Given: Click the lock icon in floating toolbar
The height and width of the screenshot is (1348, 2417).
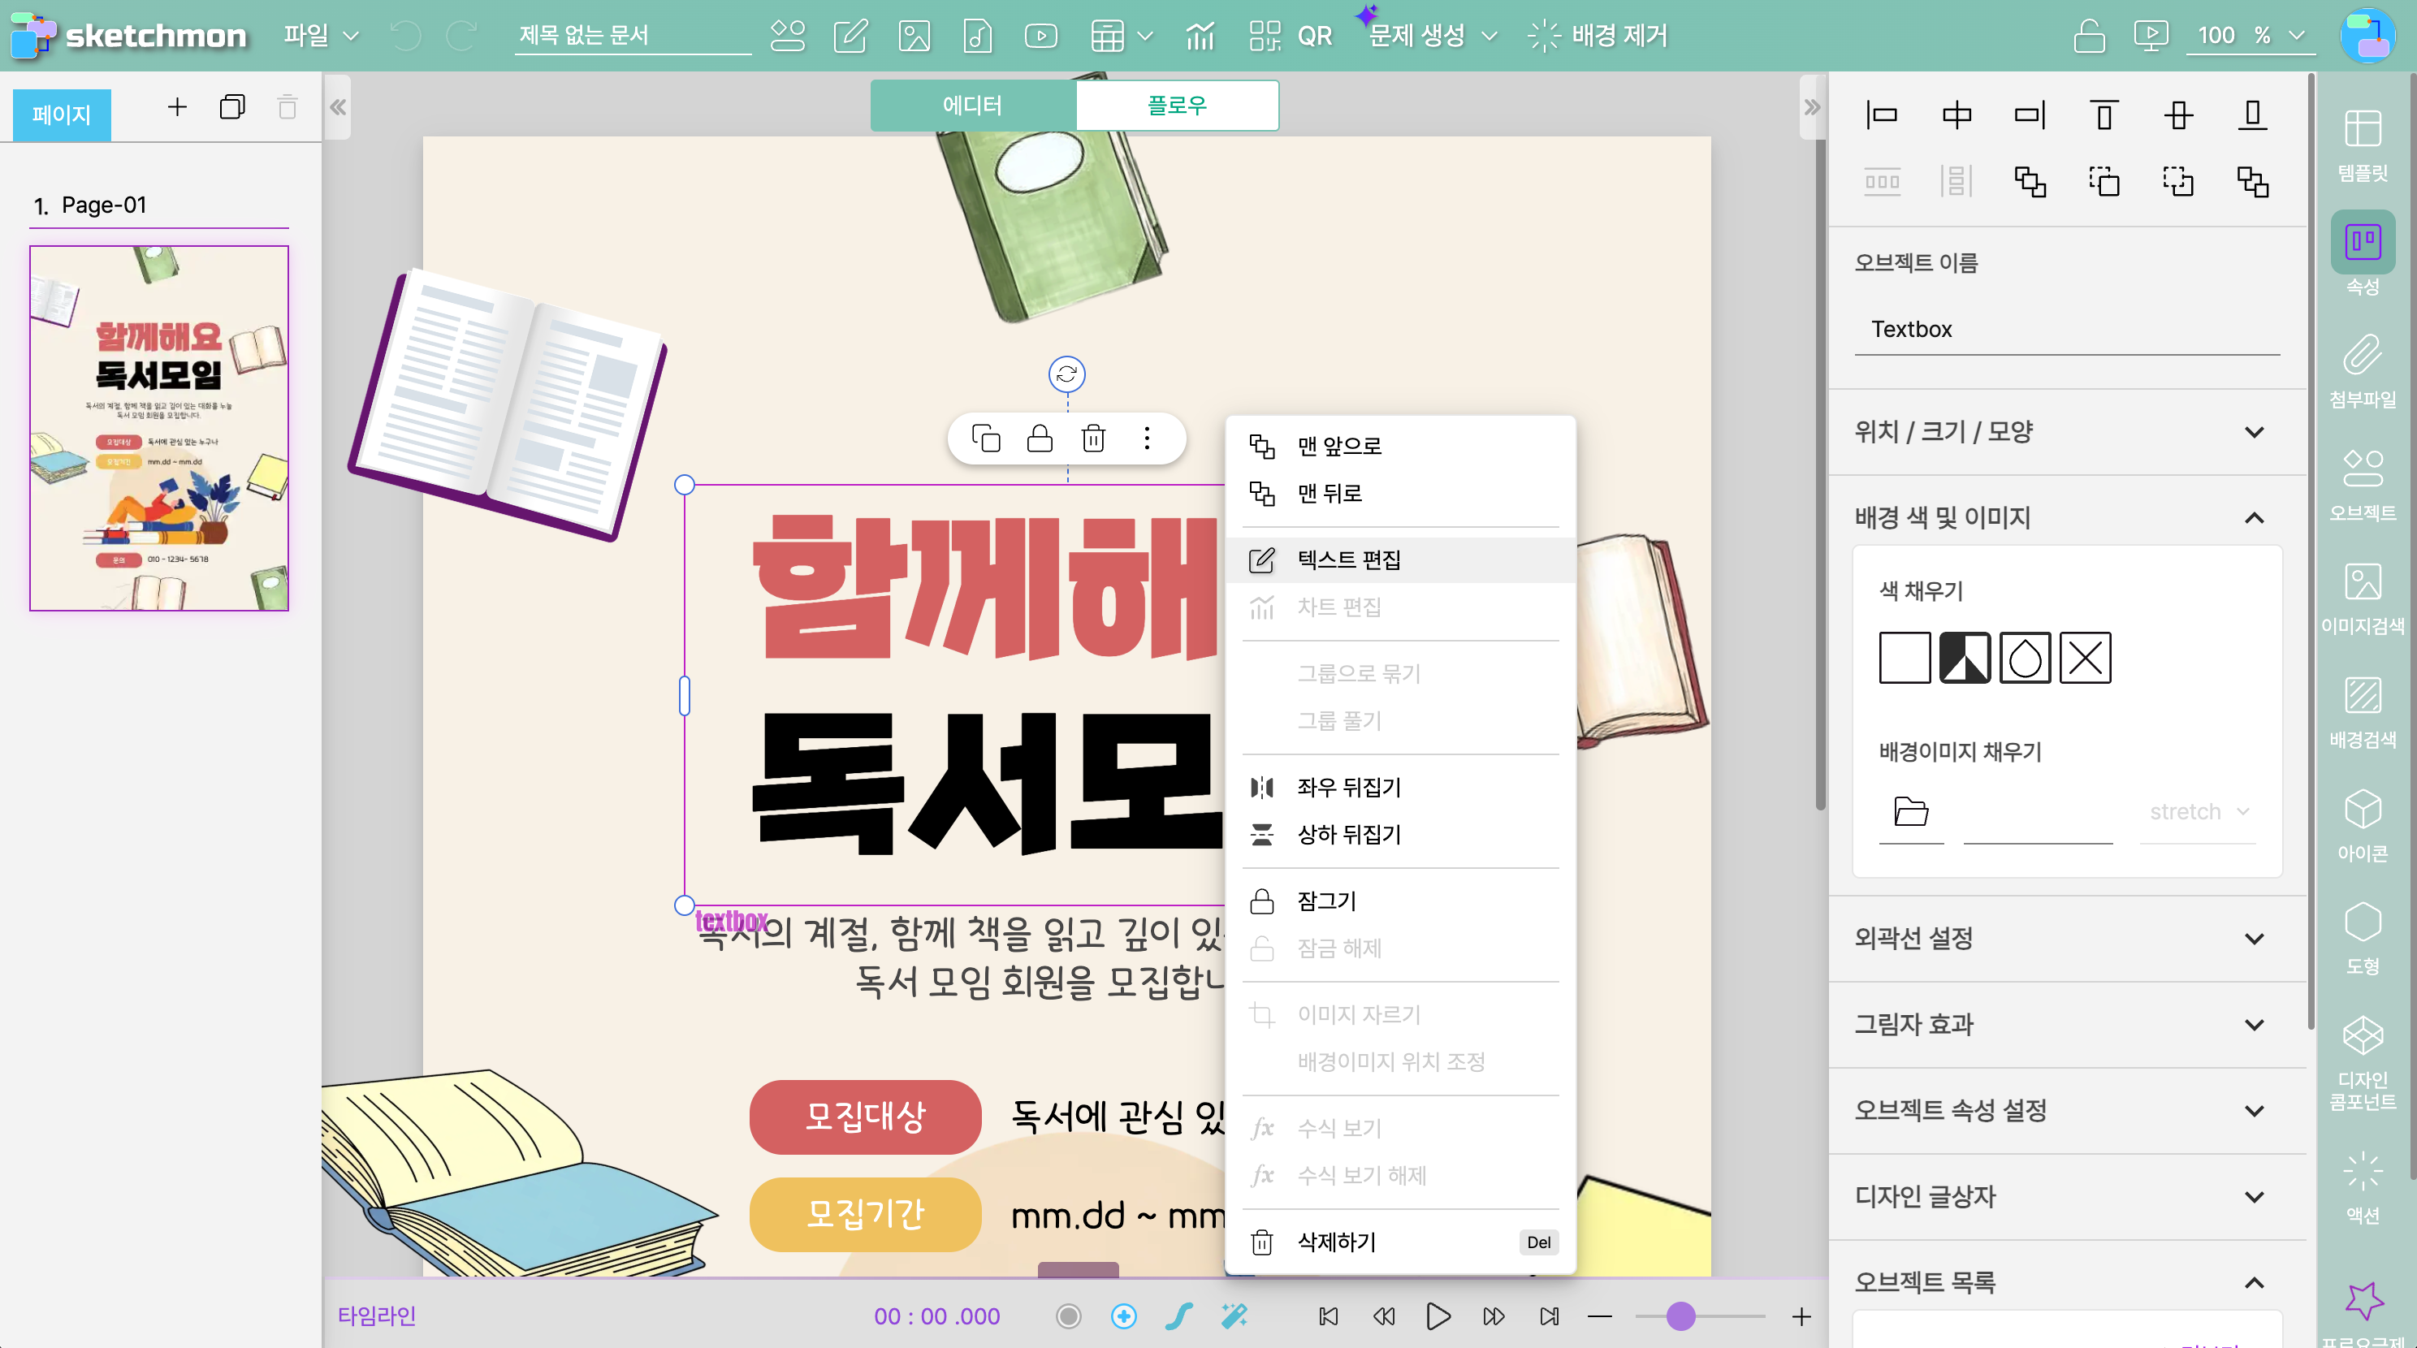Looking at the screenshot, I should 1040,438.
